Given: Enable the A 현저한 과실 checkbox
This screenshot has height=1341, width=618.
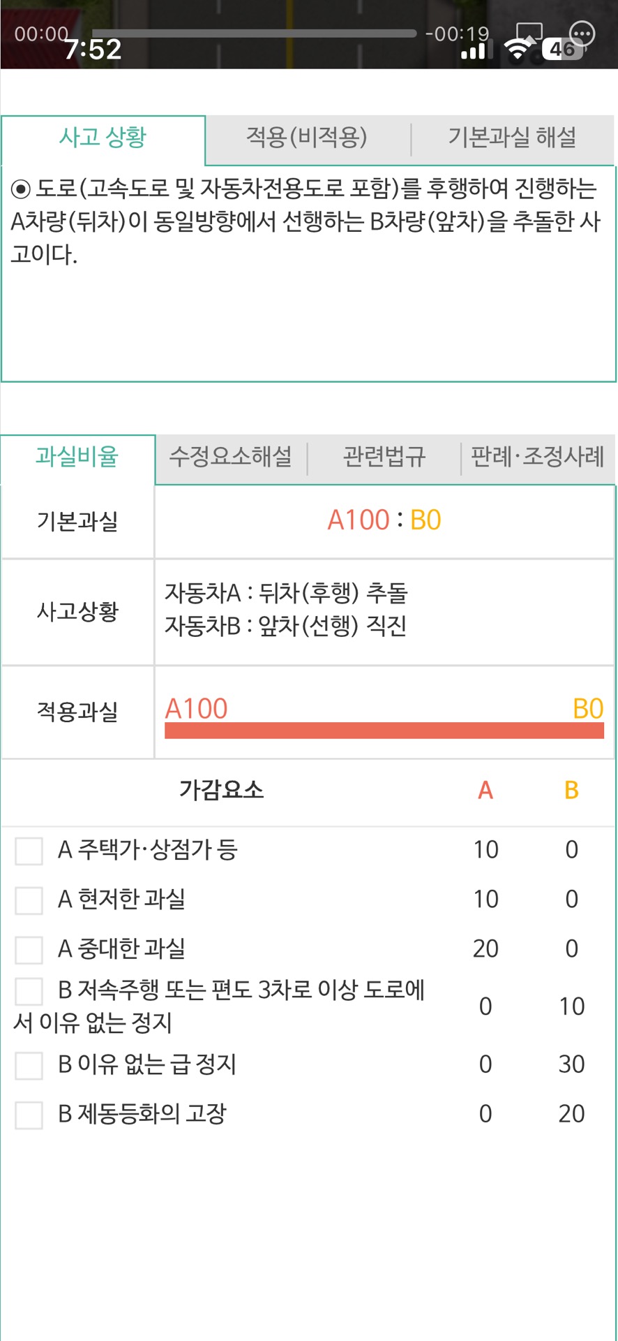Looking at the screenshot, I should [29, 900].
